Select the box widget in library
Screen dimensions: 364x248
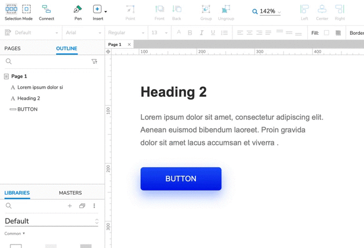16,246
